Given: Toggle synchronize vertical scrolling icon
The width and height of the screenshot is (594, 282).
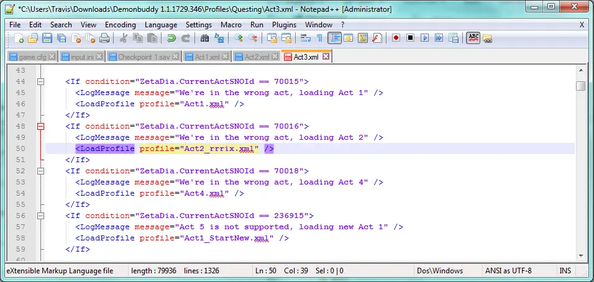Looking at the screenshot, I should (x=272, y=38).
